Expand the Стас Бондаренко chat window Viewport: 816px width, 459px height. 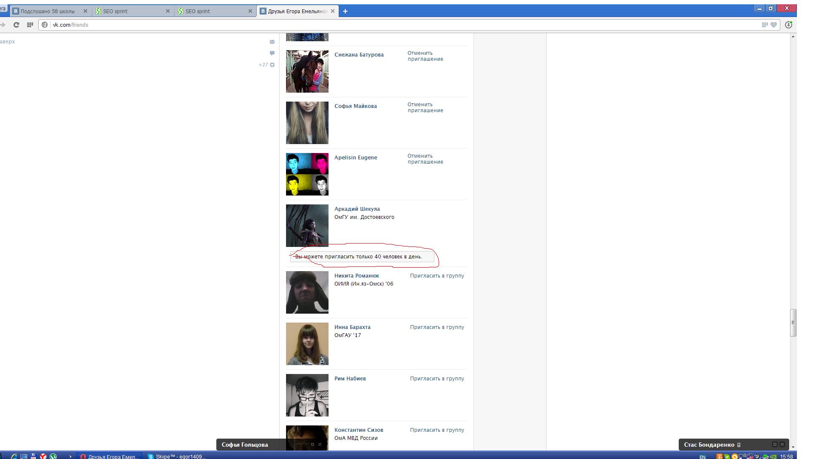(x=775, y=444)
